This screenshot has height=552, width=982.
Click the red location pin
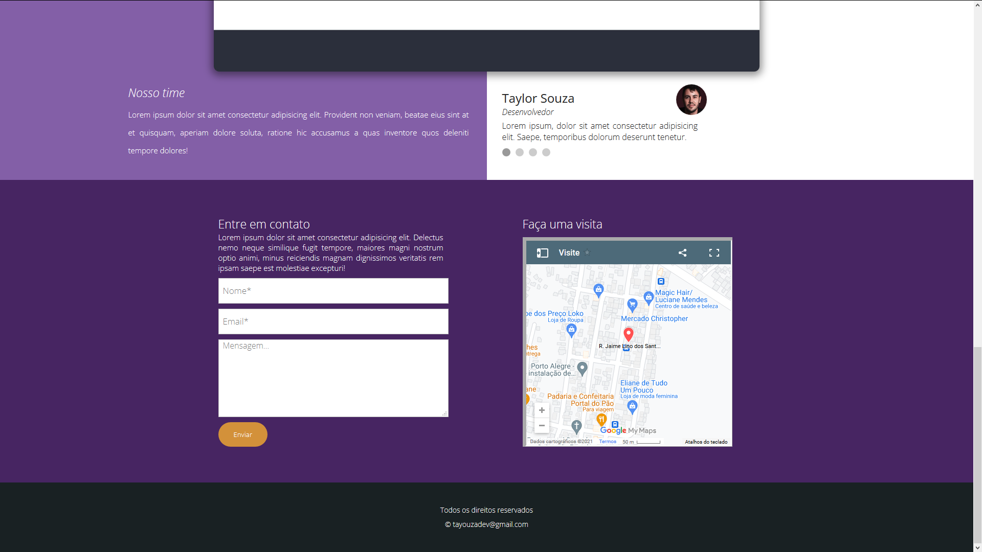pos(629,334)
